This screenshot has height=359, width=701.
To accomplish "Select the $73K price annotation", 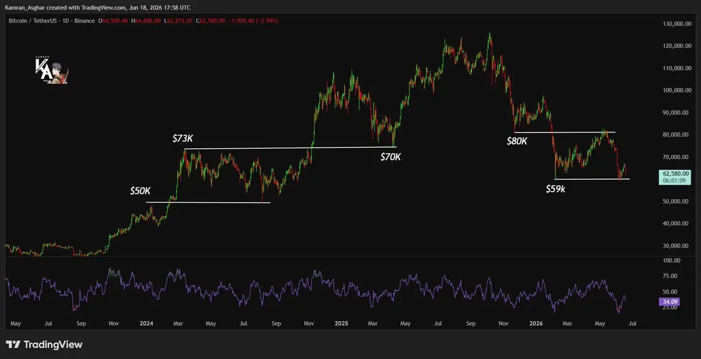I will point(183,138).
